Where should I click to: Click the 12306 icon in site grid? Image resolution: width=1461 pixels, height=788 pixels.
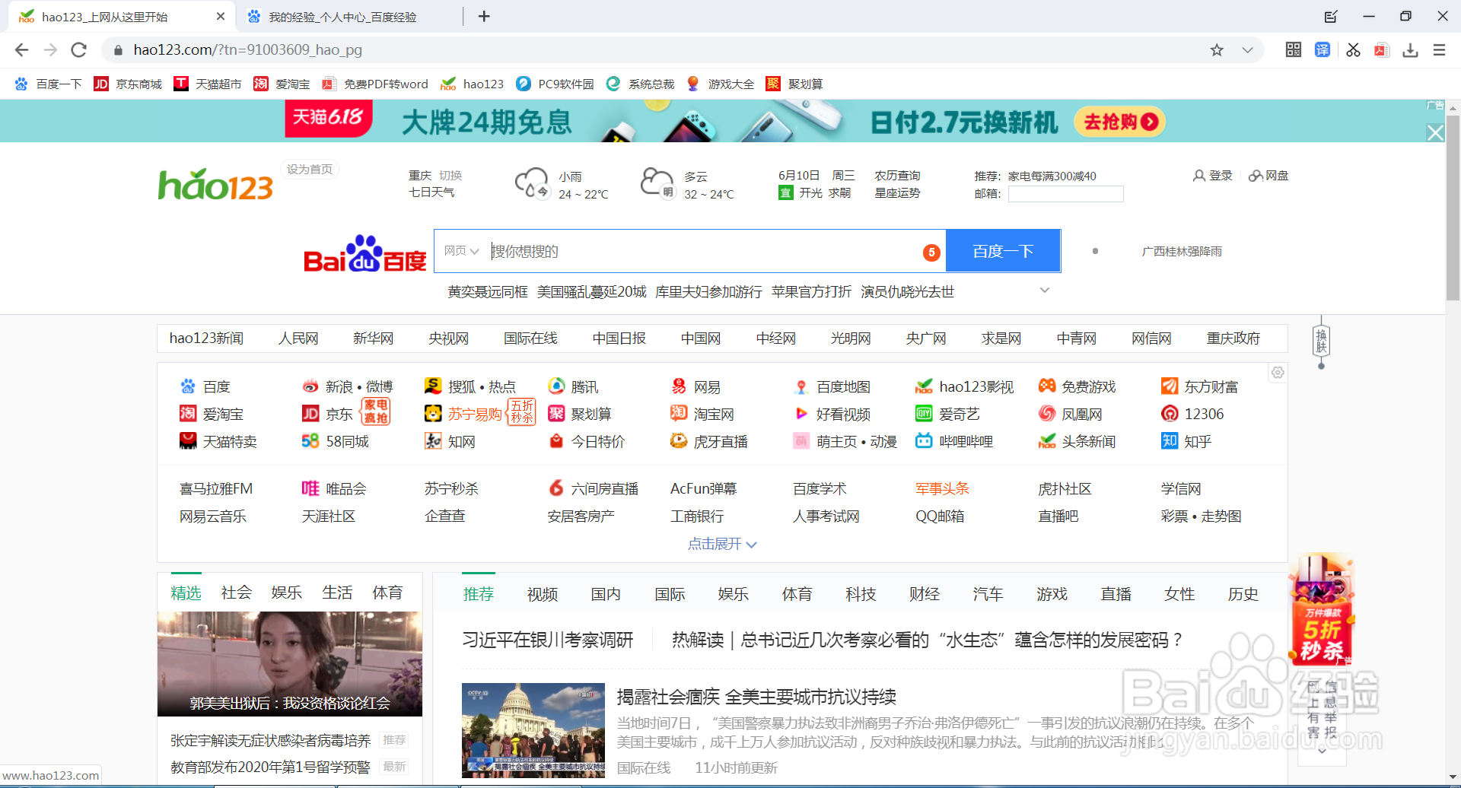[1170, 414]
